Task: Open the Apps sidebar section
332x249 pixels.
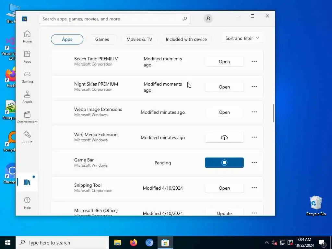Action: point(27,57)
